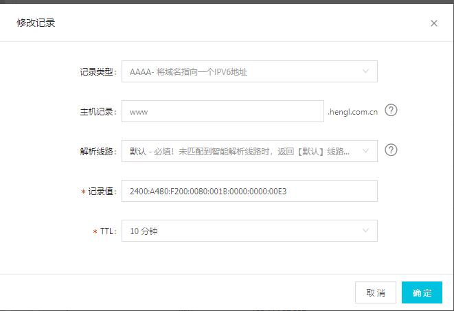Open the 解析线路 dropdown showing 默认

pos(249,151)
